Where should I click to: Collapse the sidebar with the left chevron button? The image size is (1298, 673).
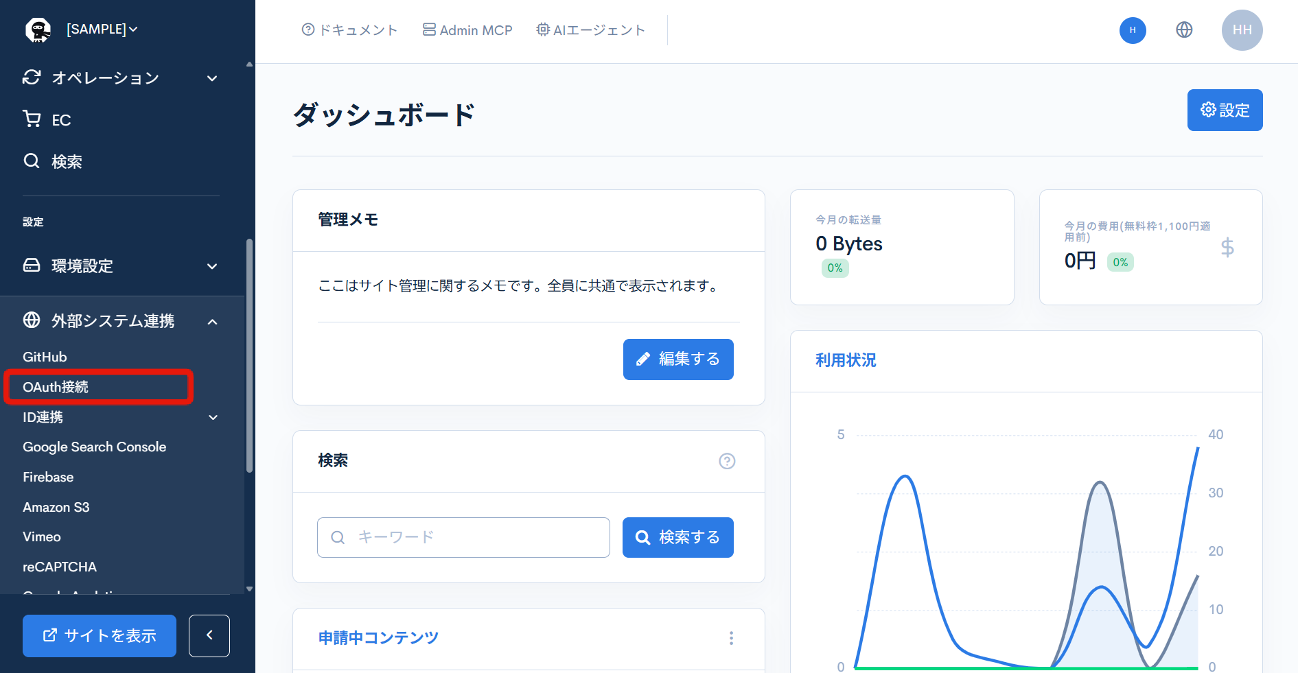pyautogui.click(x=209, y=636)
